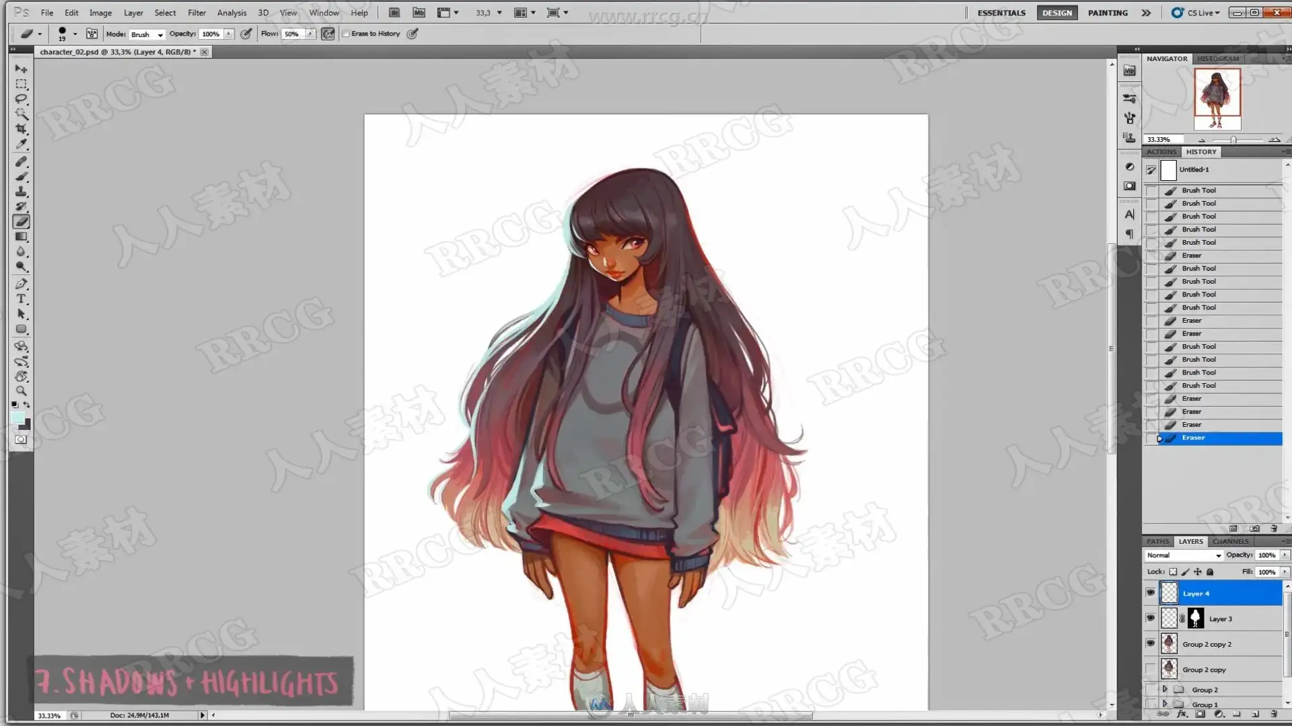Select the Eyedropper tool
The width and height of the screenshot is (1292, 726).
pos(22,143)
